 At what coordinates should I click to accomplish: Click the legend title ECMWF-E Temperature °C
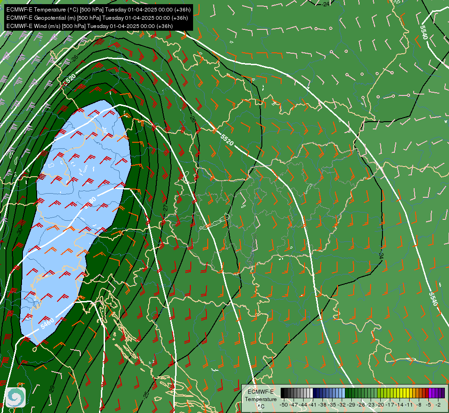tap(261, 399)
